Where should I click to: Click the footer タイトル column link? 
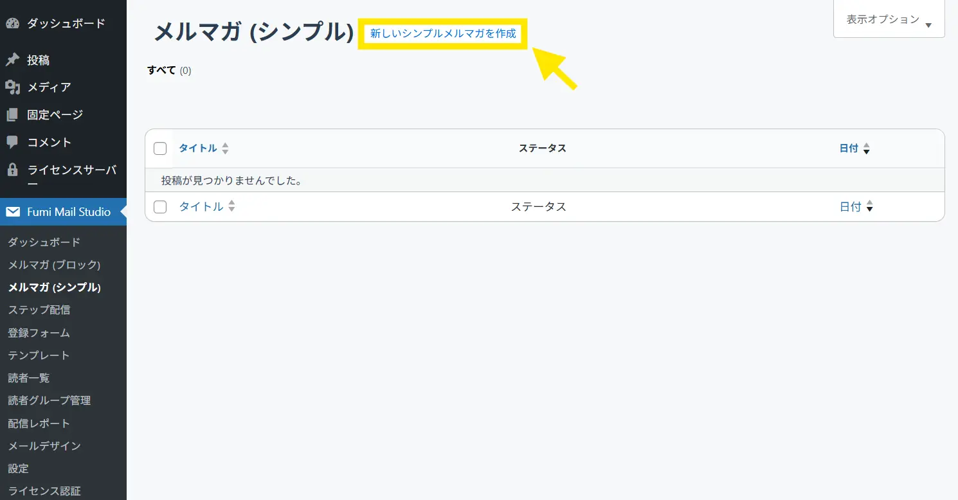pos(201,207)
